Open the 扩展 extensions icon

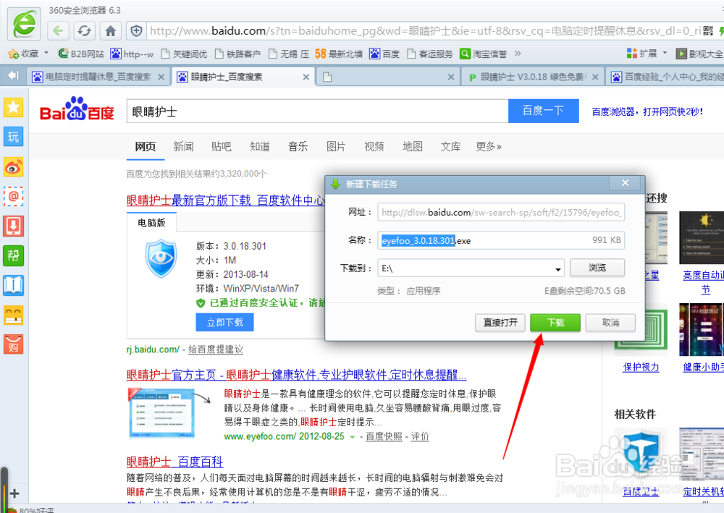(632, 54)
